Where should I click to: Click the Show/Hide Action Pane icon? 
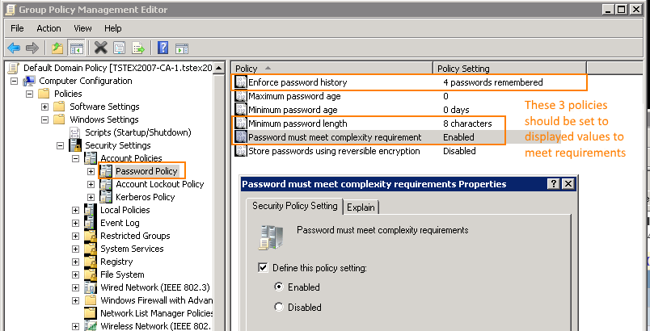[x=182, y=48]
